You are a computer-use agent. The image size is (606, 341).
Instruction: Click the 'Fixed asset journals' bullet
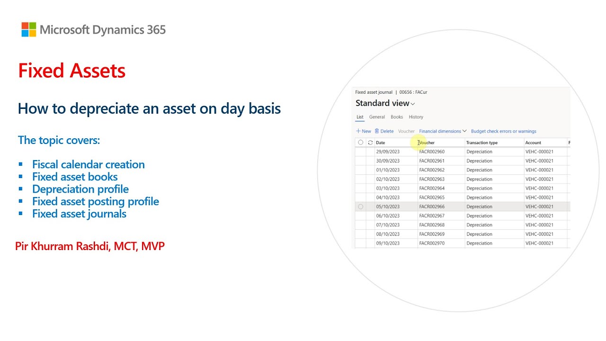(79, 214)
